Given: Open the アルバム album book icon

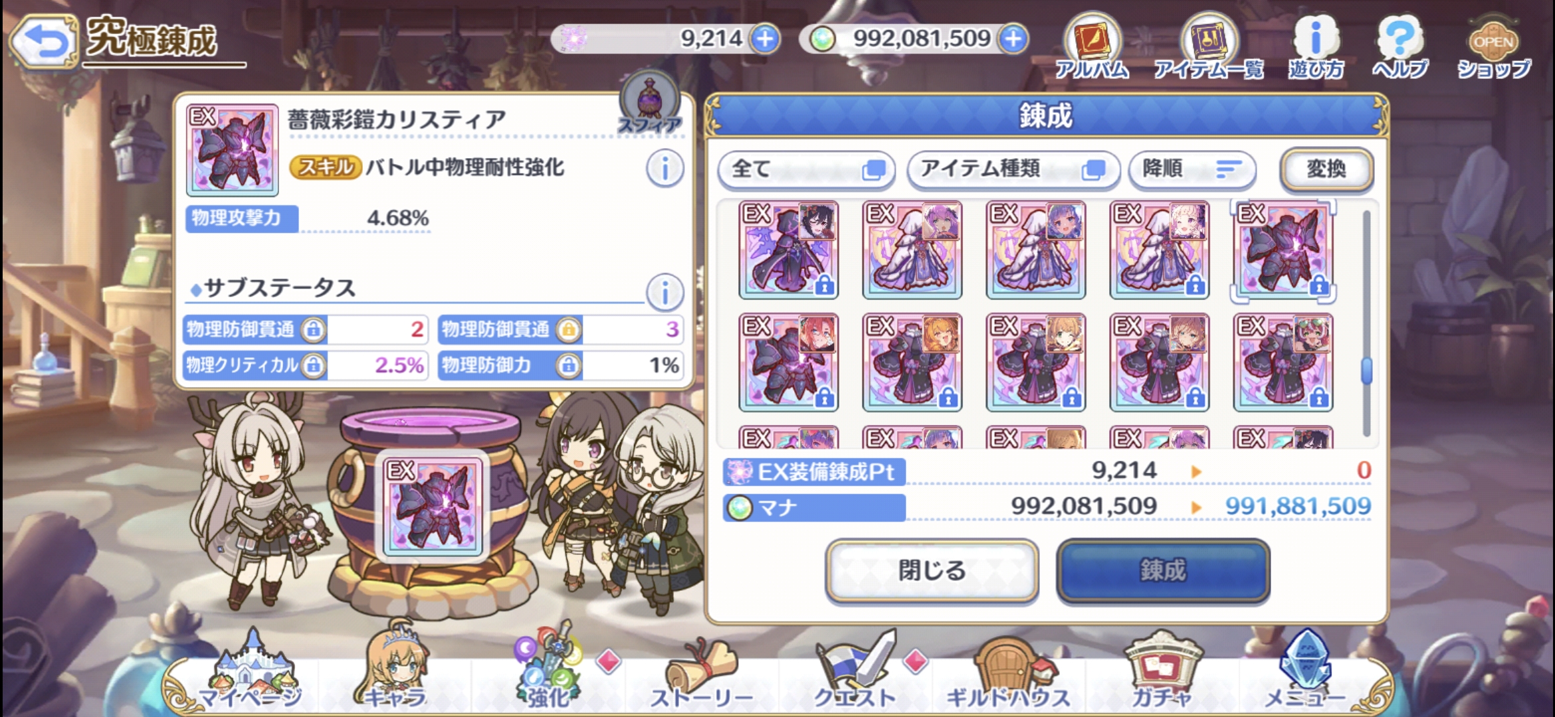Looking at the screenshot, I should coord(1092,46).
